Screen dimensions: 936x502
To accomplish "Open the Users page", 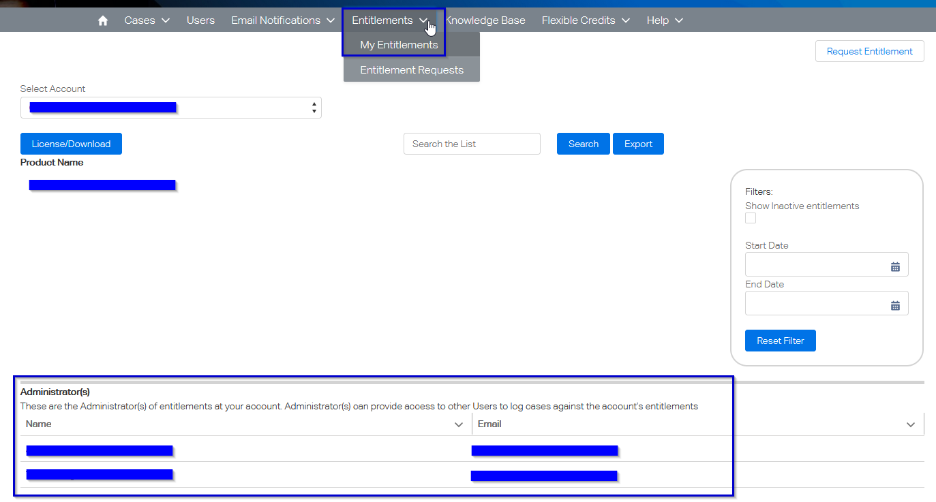I will 200,20.
